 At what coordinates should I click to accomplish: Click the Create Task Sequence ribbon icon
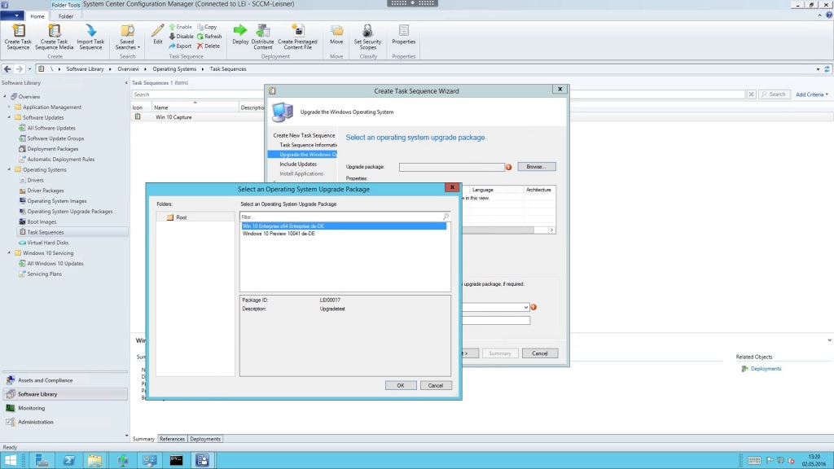[x=18, y=37]
